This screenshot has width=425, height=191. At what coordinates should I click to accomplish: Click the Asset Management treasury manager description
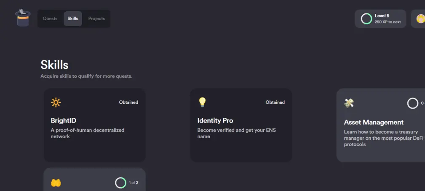pyautogui.click(x=384, y=138)
